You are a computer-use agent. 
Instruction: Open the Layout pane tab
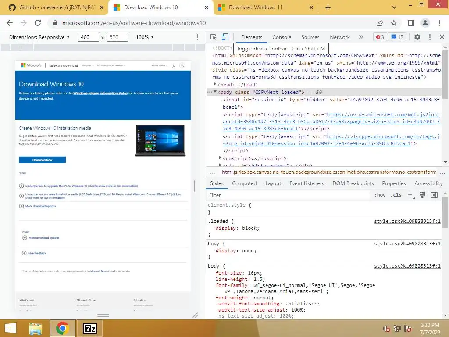(x=273, y=183)
